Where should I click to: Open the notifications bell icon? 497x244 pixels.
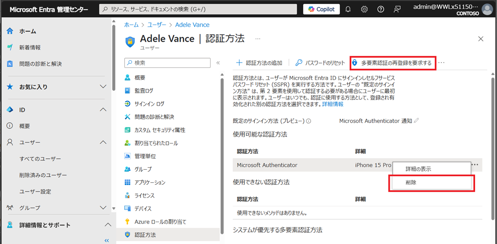coord(348,9)
